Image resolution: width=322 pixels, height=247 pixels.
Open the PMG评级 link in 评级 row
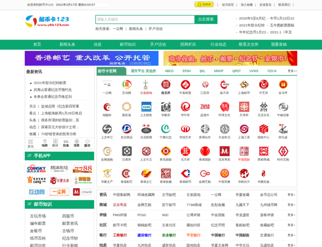(120, 215)
